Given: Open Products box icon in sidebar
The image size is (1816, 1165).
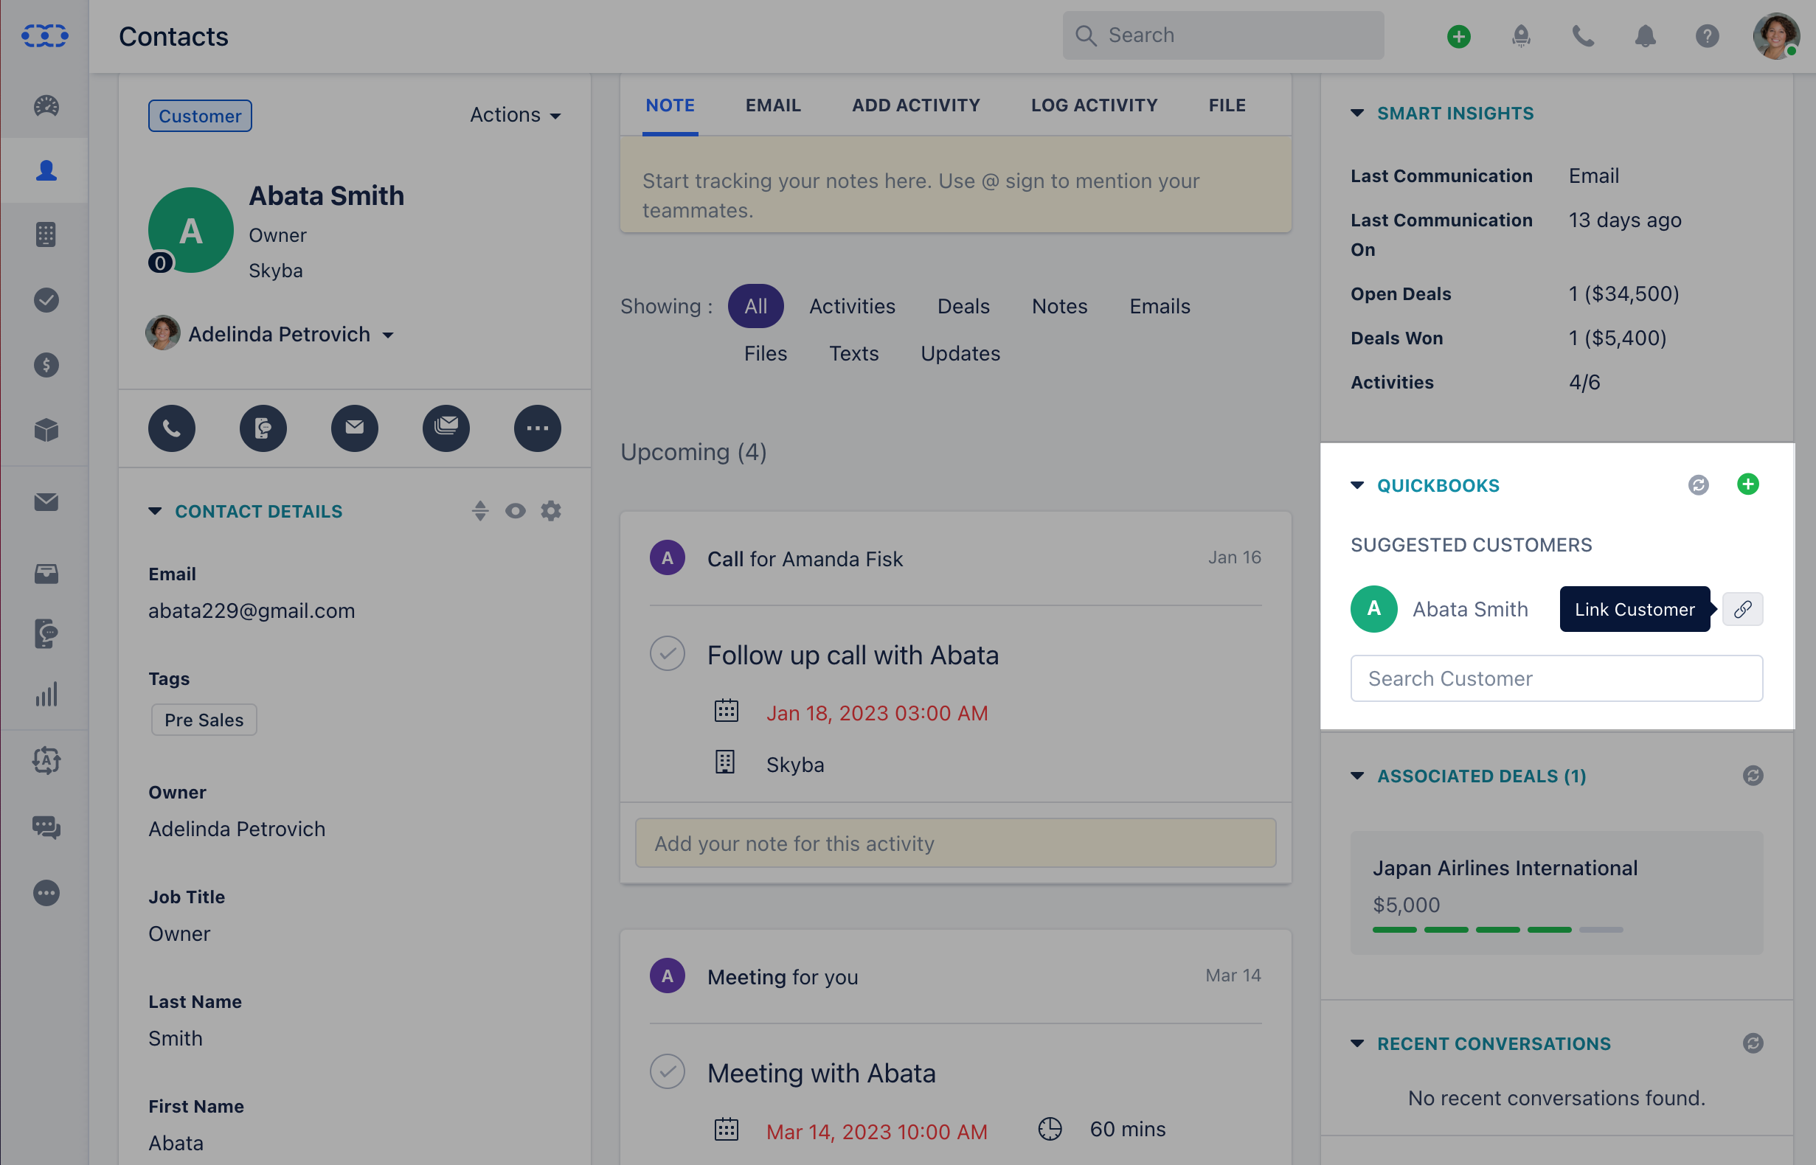Looking at the screenshot, I should click(46, 431).
